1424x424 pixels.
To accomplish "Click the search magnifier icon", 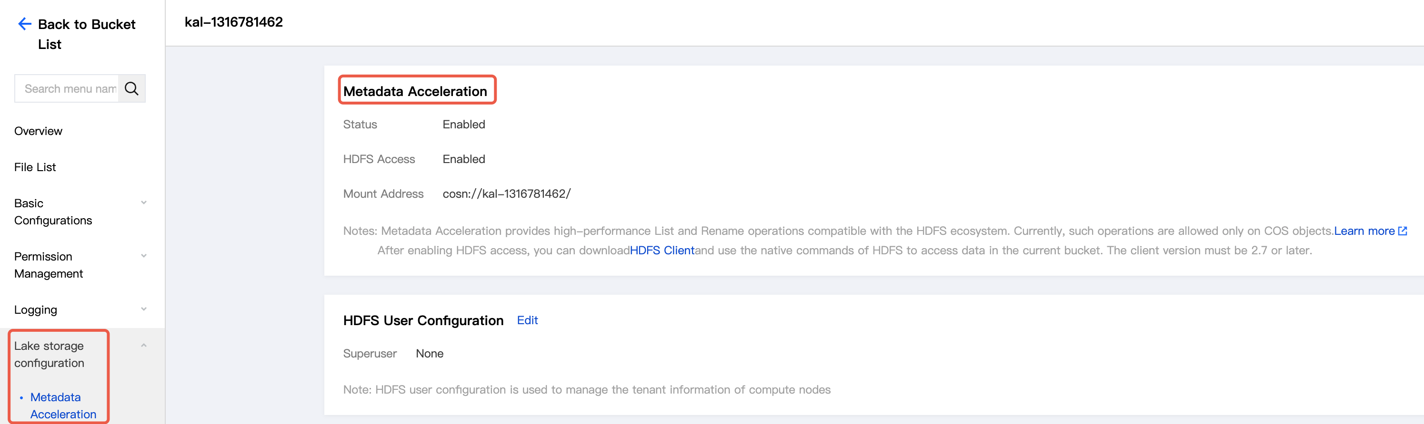I will pos(131,88).
